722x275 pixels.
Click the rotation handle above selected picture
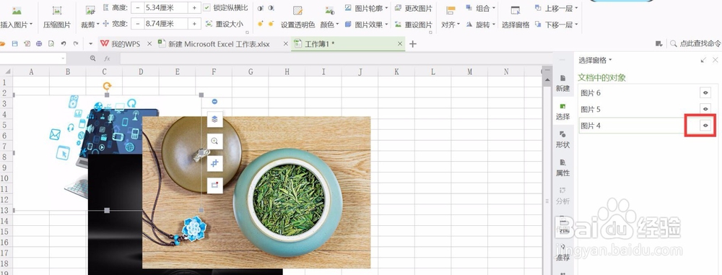click(x=107, y=86)
